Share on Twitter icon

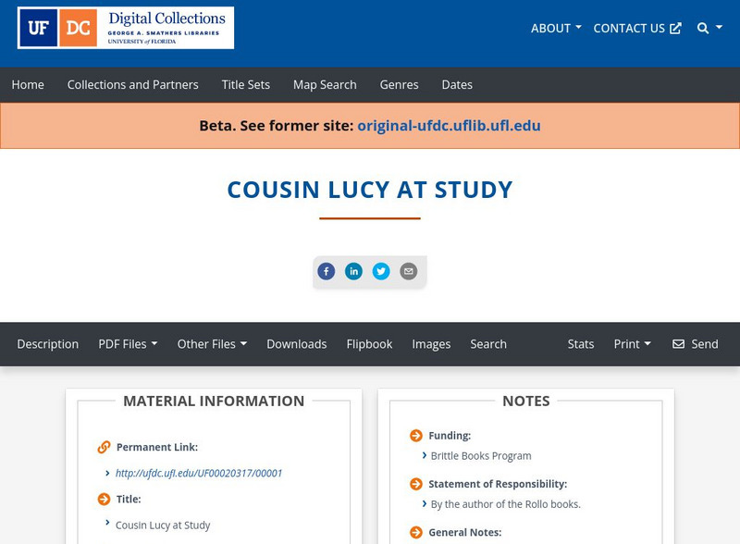click(381, 271)
